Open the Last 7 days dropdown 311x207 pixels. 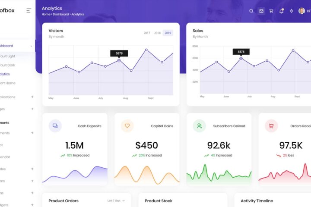[x=116, y=201]
